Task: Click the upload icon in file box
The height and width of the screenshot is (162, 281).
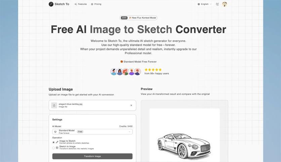Action: click(x=54, y=105)
